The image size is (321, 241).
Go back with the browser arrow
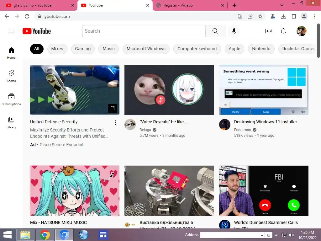[7, 16]
